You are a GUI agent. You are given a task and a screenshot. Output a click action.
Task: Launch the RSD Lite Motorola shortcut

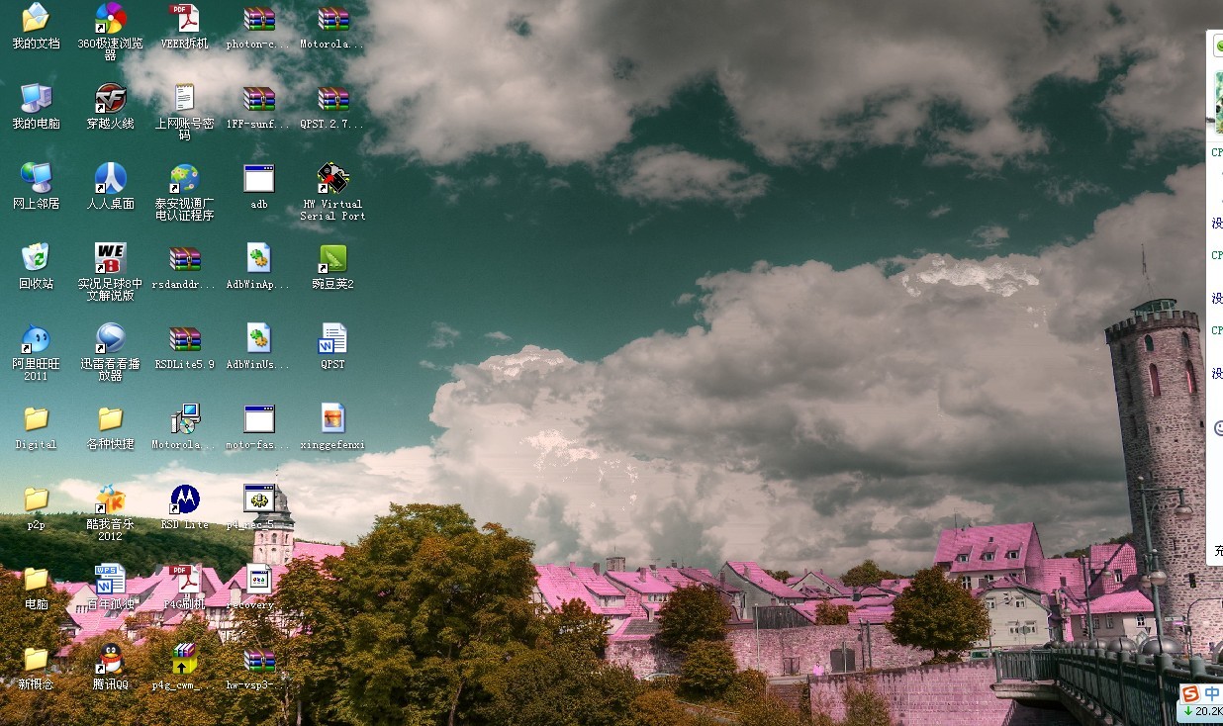(x=184, y=498)
